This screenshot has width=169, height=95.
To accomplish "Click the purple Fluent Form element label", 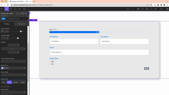I will click(x=34, y=20).
